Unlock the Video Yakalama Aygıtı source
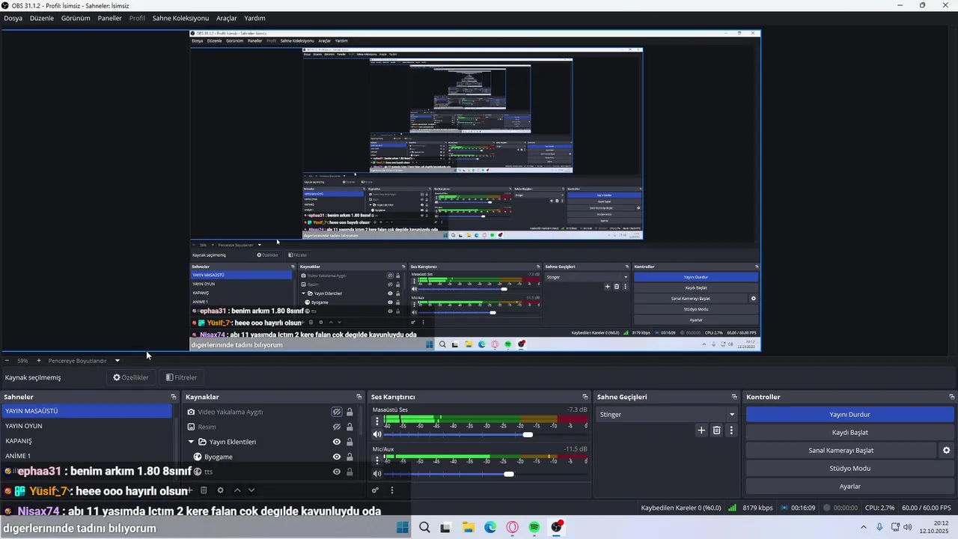 point(350,412)
